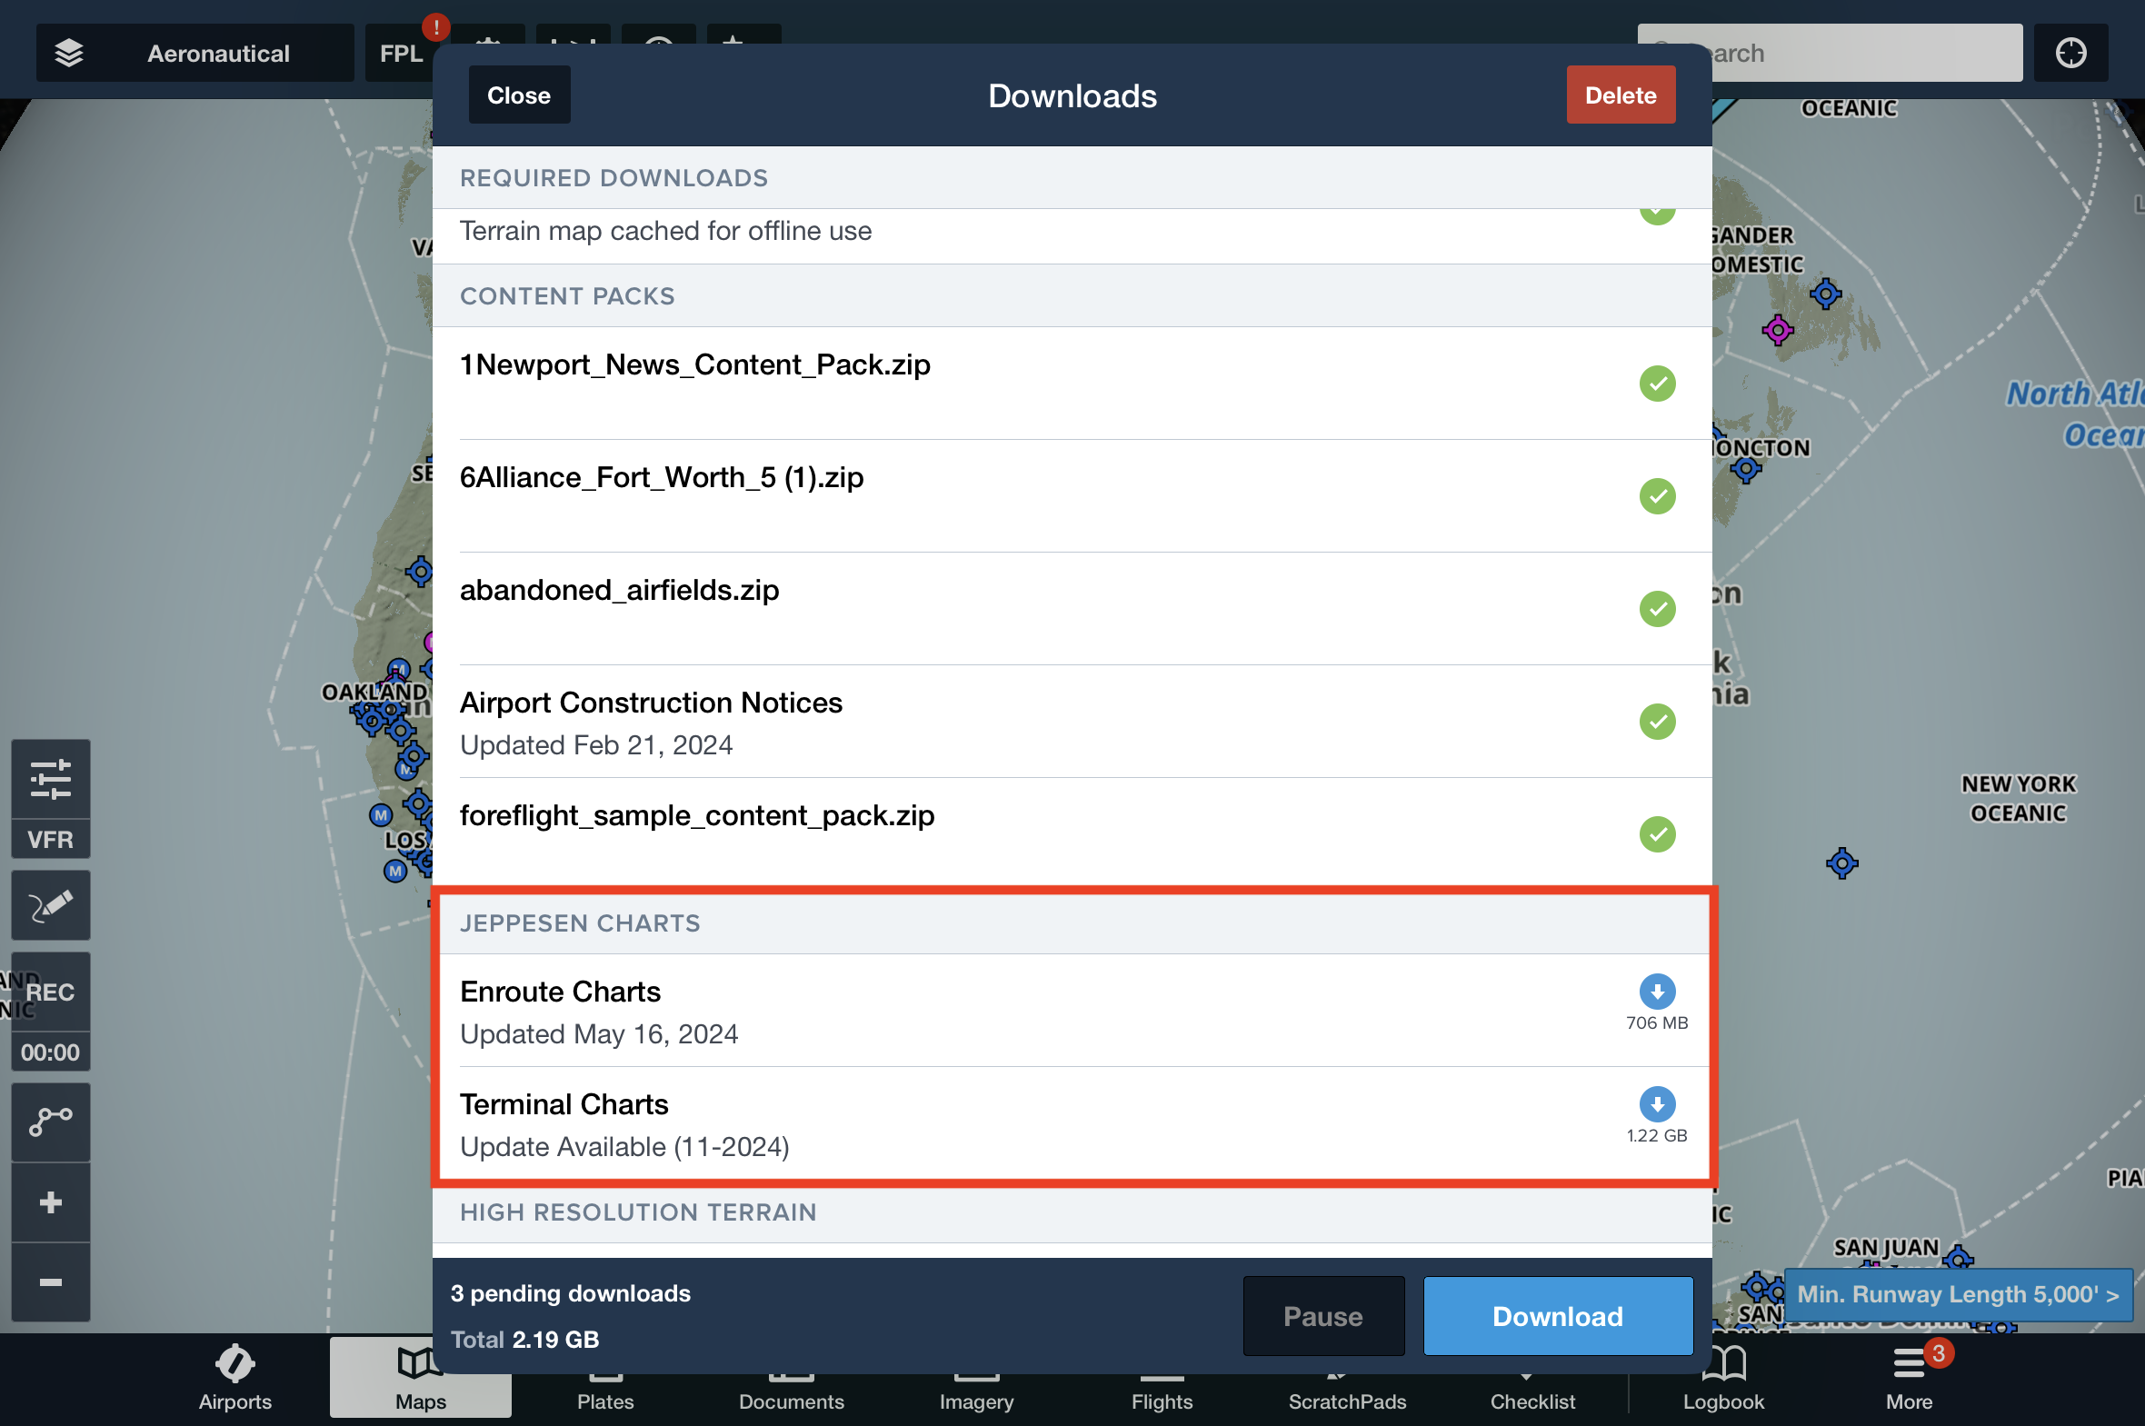2145x1426 pixels.
Task: Open the FPL flight plan editor
Action: (401, 53)
